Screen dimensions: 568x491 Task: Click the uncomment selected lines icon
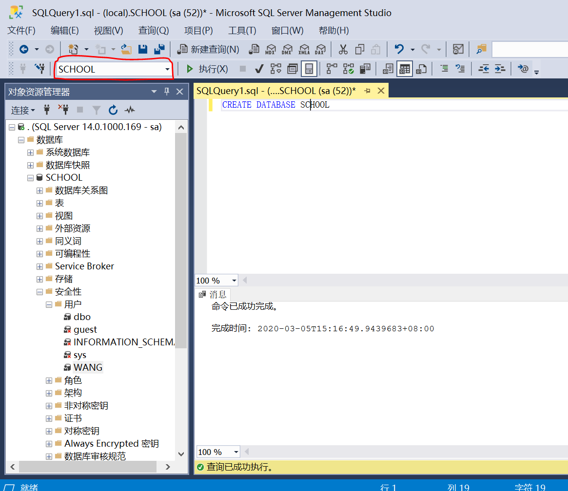tap(460, 68)
